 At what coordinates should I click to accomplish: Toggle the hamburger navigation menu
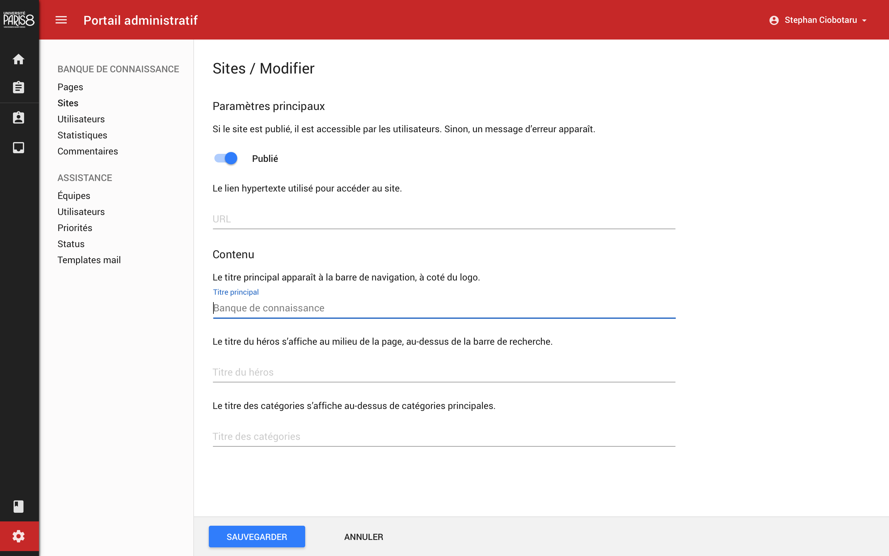pos(61,20)
